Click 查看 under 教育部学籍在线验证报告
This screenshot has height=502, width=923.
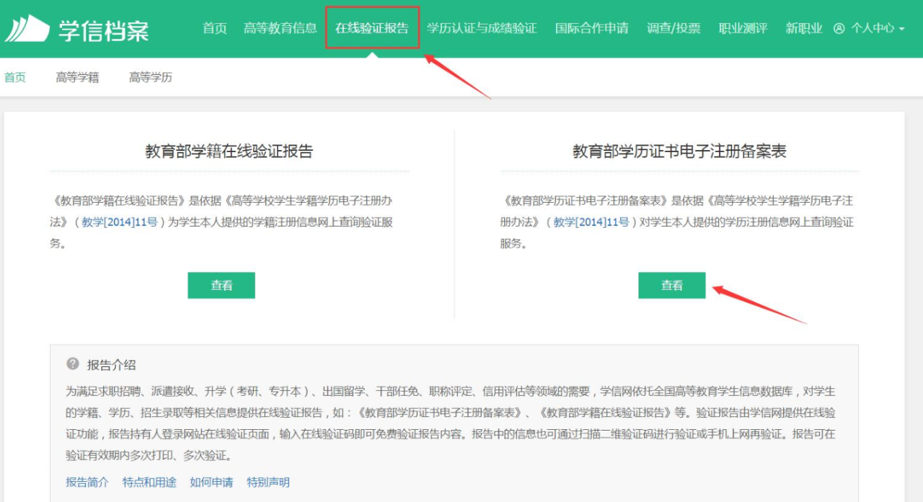point(221,286)
